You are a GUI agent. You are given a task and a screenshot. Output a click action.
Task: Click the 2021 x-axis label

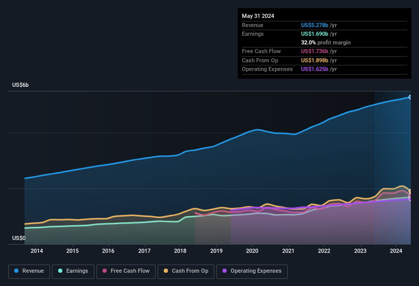[x=288, y=251]
